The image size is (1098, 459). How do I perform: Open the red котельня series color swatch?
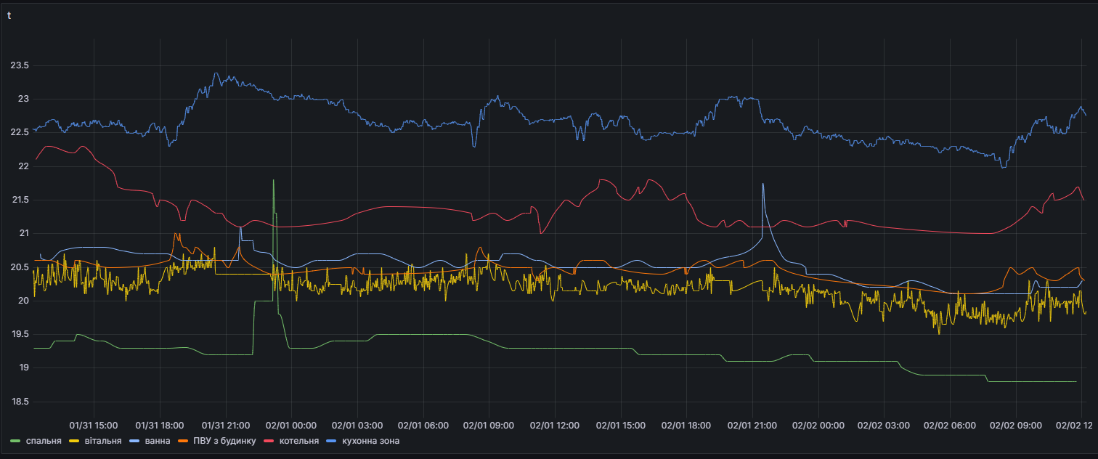[x=269, y=441]
